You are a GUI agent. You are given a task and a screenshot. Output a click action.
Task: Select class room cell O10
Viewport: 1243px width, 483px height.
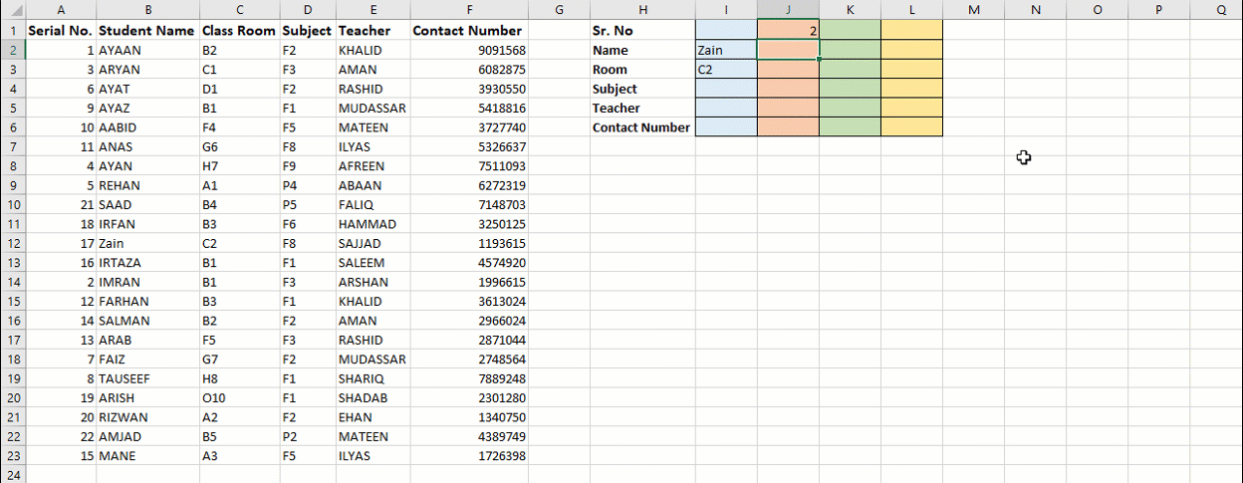pyautogui.click(x=239, y=397)
